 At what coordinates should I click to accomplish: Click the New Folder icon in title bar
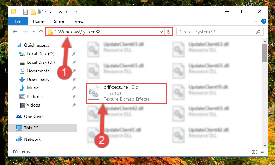(x=33, y=12)
